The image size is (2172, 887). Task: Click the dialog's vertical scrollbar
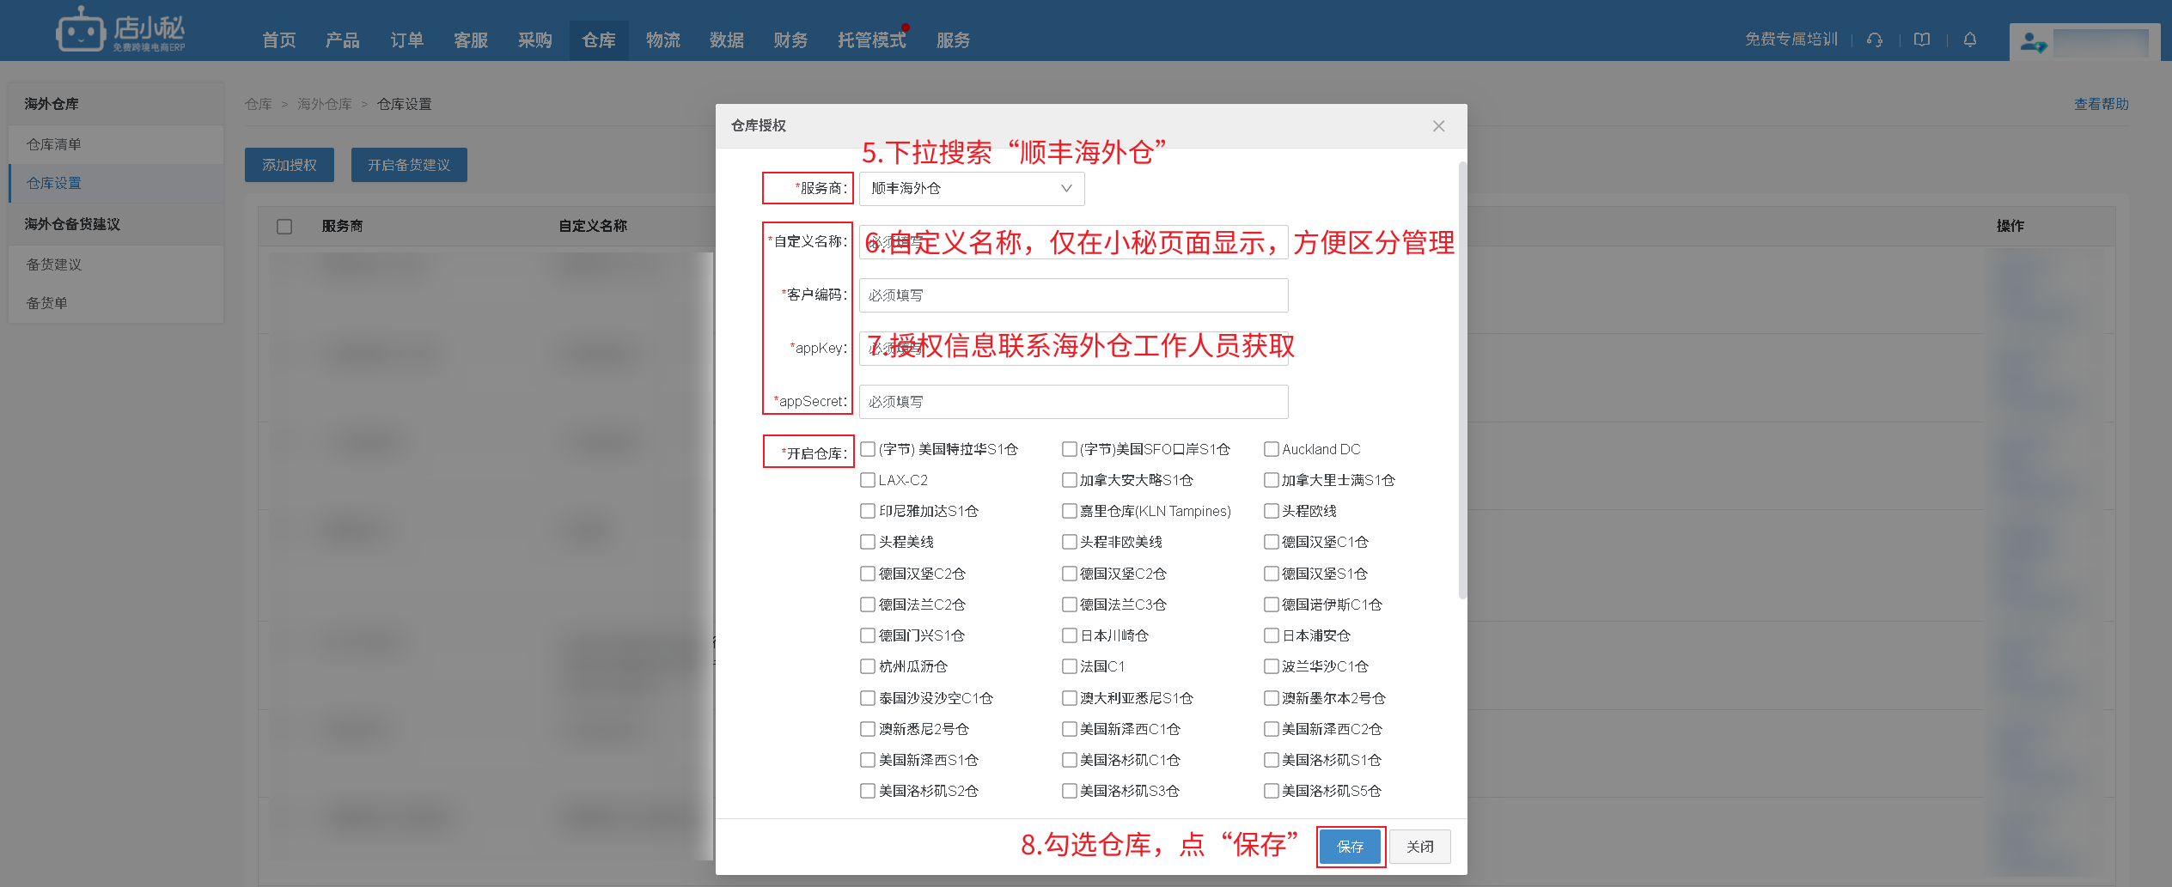point(1462,378)
